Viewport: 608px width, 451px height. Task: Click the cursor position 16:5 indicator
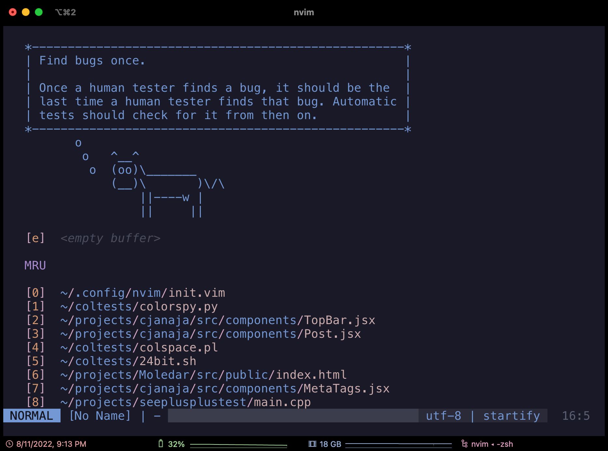[576, 416]
